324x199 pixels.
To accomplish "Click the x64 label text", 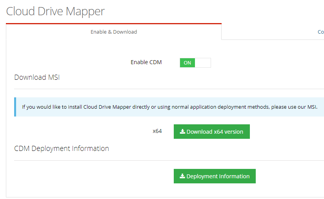I will pos(157,131).
